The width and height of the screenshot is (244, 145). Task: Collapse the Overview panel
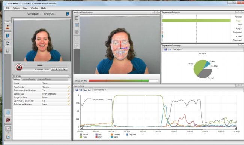70,76
